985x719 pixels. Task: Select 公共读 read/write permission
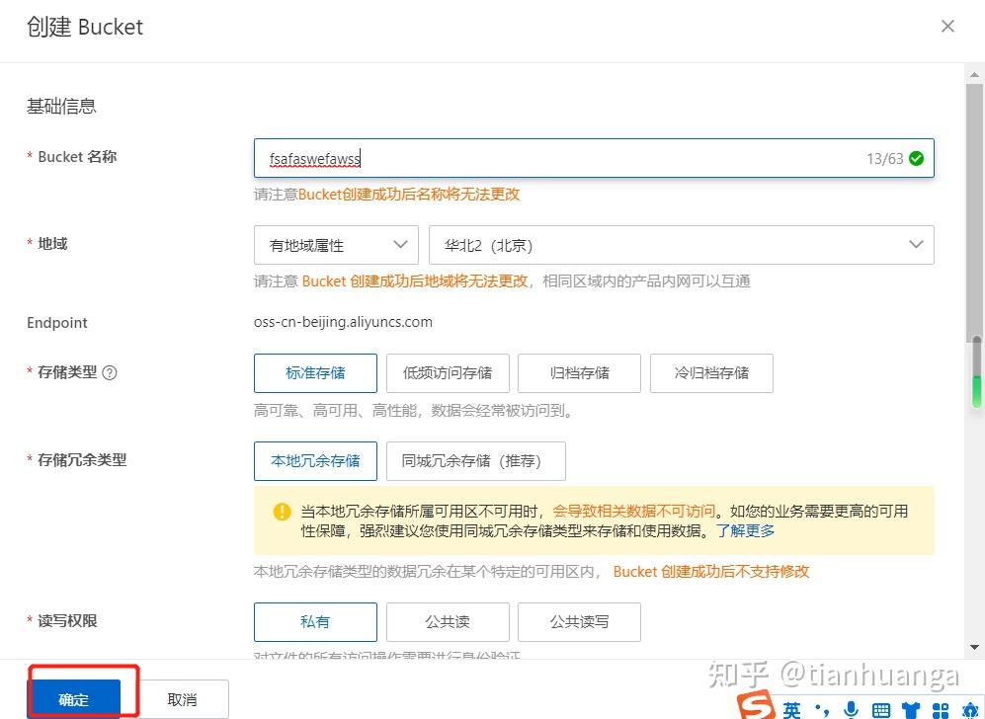click(x=448, y=621)
